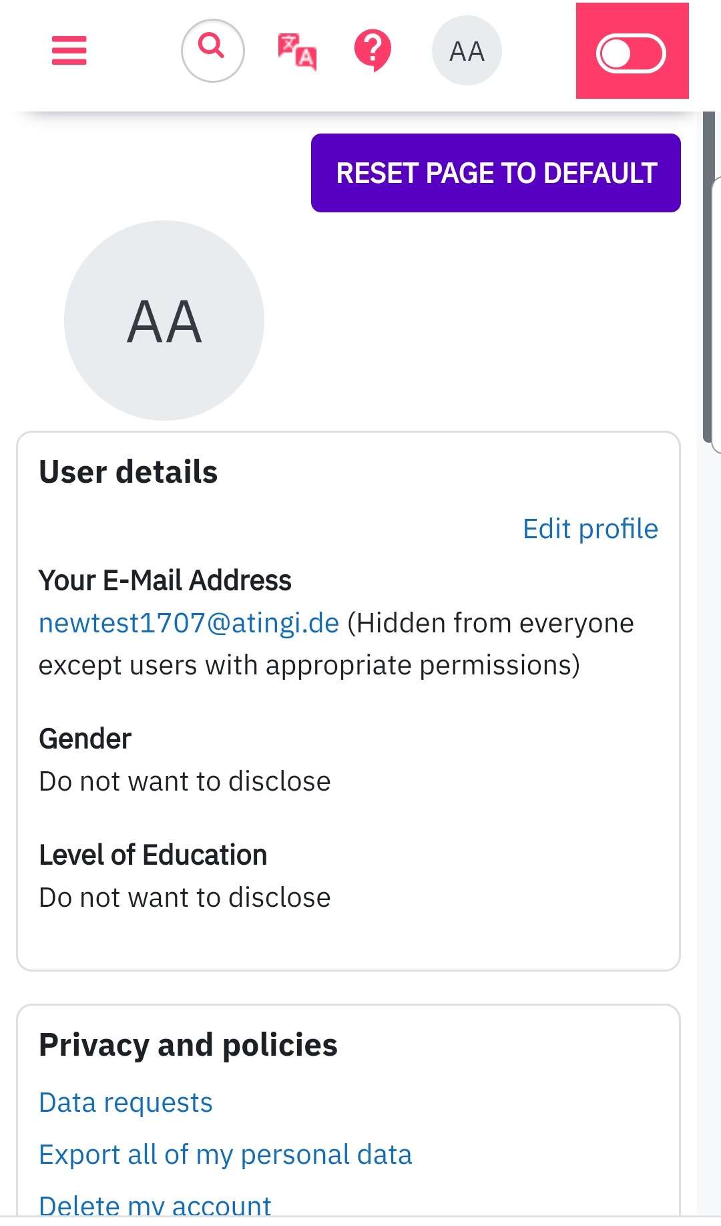Open the AA user account menu
This screenshot has height=1226, width=721.
coord(467,51)
